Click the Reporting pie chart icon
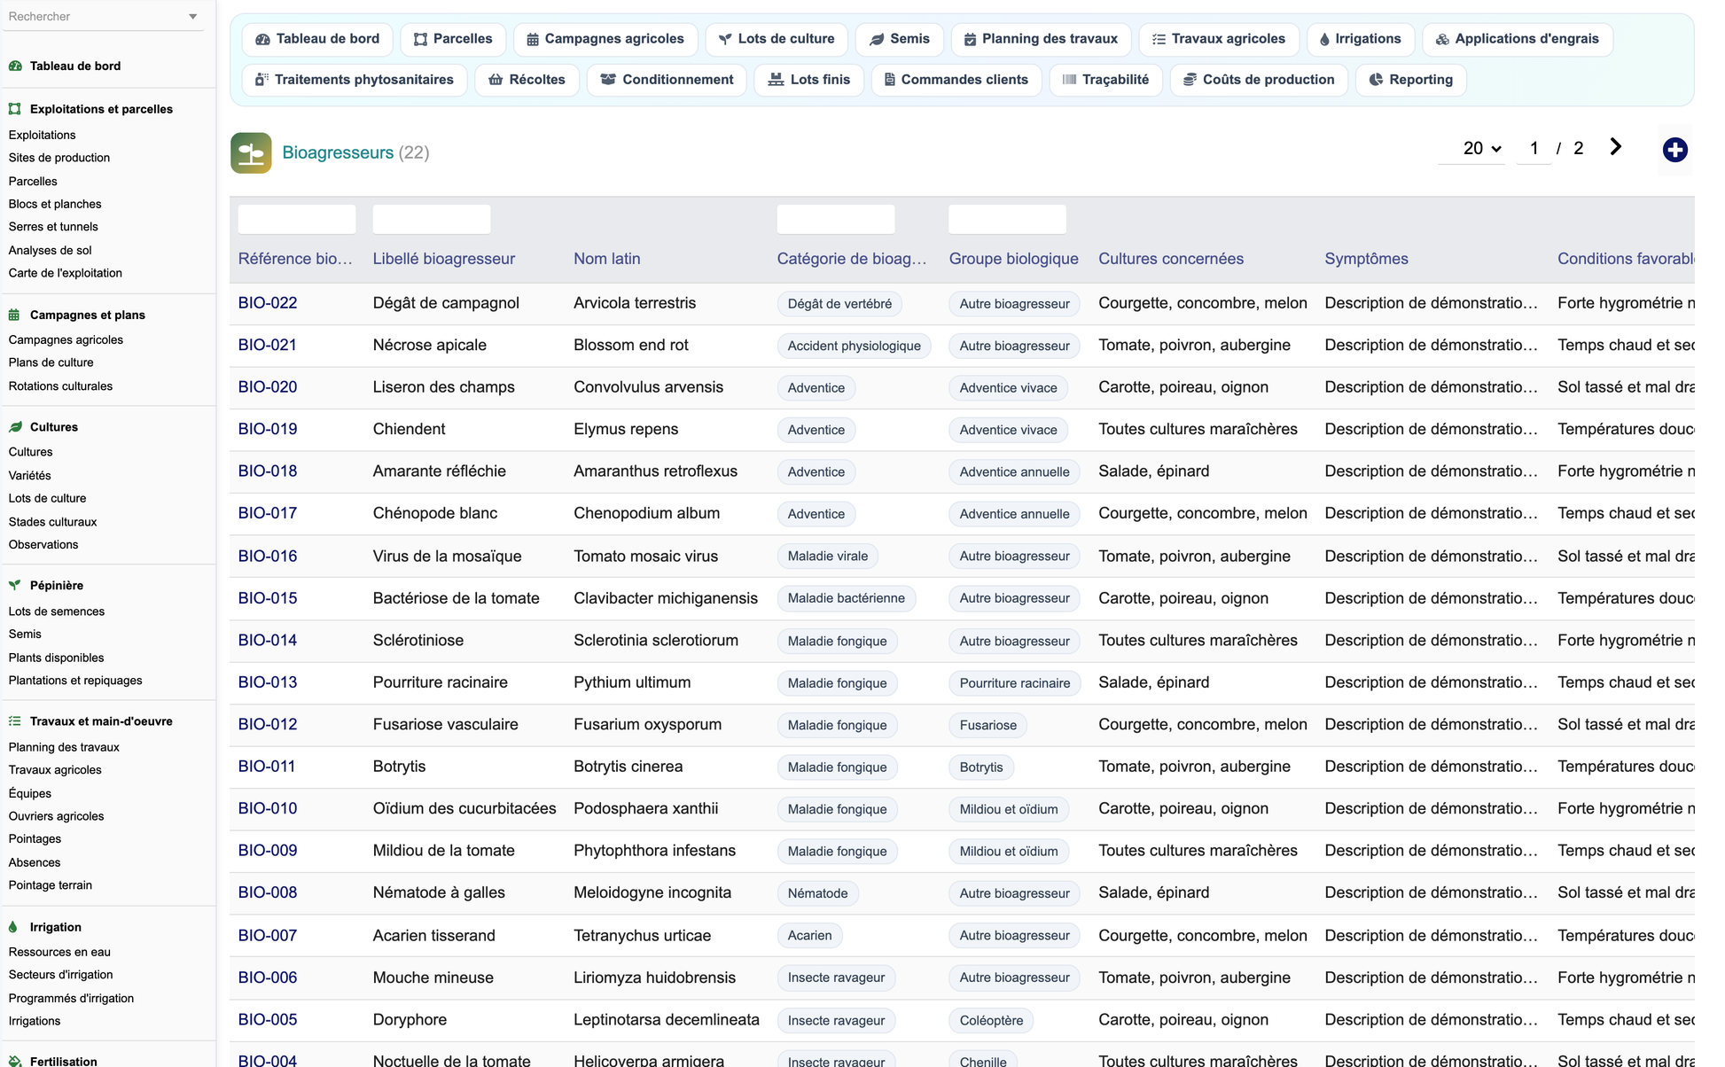Viewport: 1725px width, 1067px height. click(1376, 80)
